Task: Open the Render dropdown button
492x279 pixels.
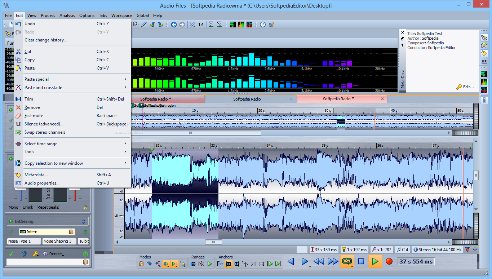Action: click(x=54, y=254)
